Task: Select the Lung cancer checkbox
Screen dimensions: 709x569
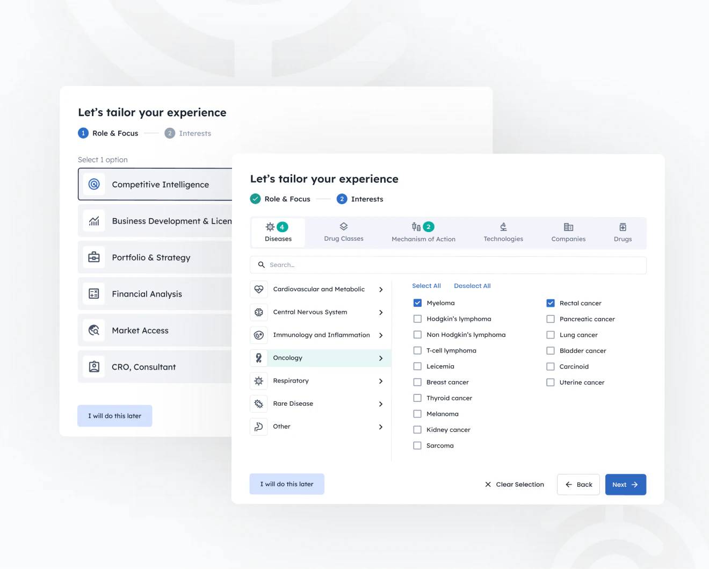Action: pyautogui.click(x=551, y=335)
